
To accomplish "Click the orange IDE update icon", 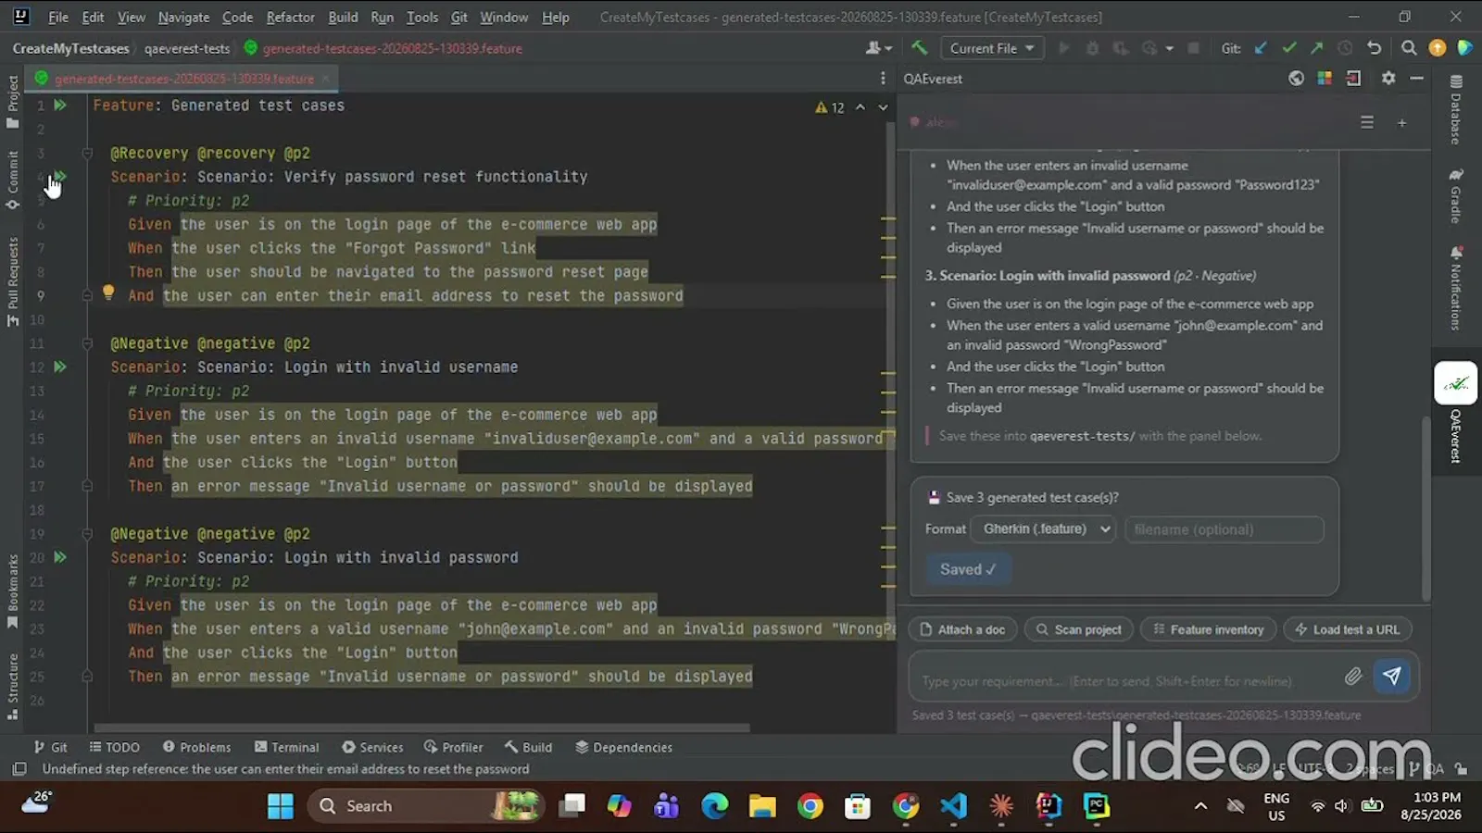I will click(1438, 48).
